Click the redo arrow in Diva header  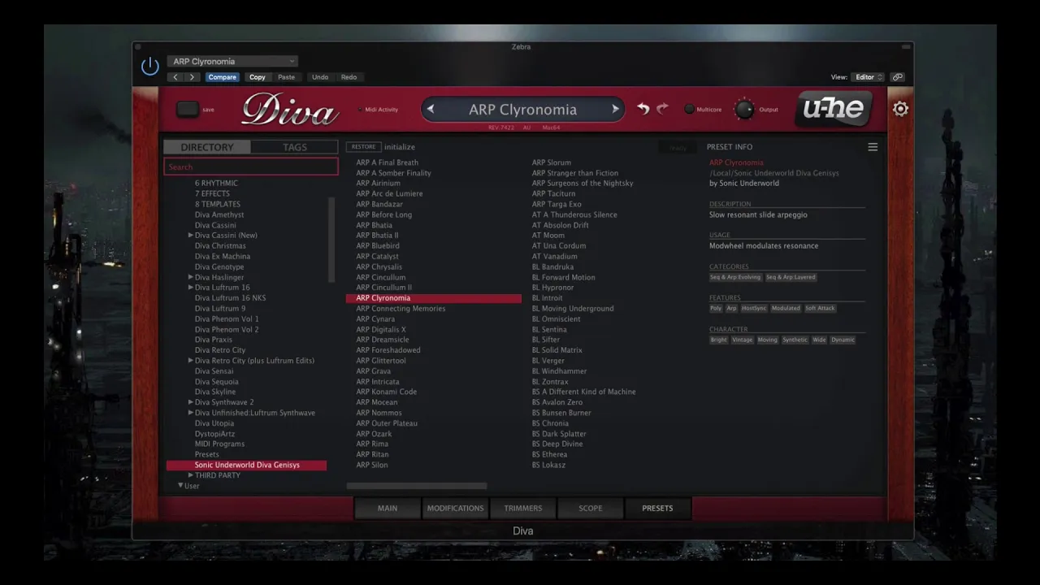[x=662, y=109]
